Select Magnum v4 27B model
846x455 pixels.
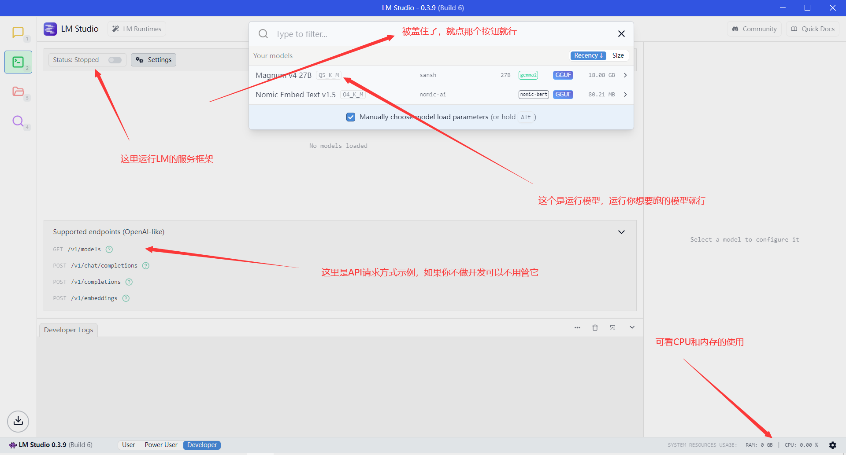(441, 75)
